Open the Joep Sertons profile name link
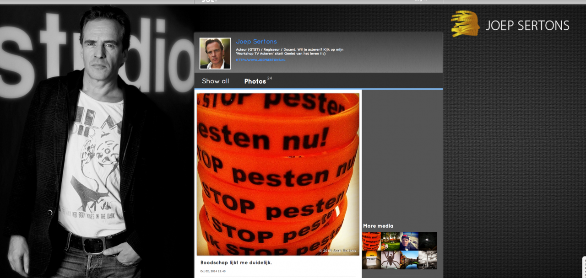Image resolution: width=586 pixels, height=278 pixels. (x=256, y=42)
